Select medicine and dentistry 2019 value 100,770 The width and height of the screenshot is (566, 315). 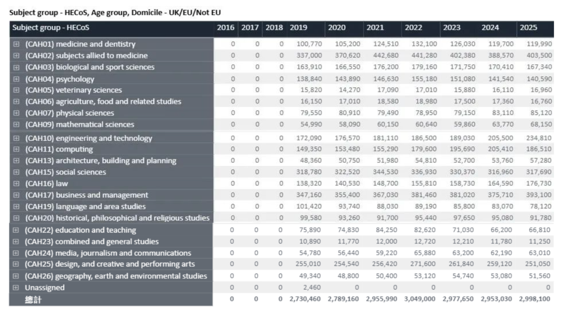coord(309,44)
